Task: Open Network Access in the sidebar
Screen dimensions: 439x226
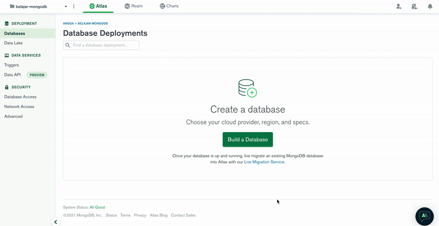Action: click(x=19, y=106)
